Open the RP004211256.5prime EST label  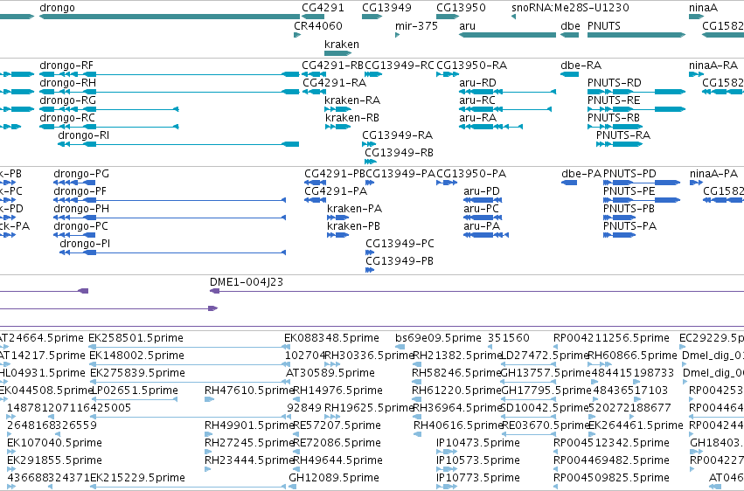[611, 338]
